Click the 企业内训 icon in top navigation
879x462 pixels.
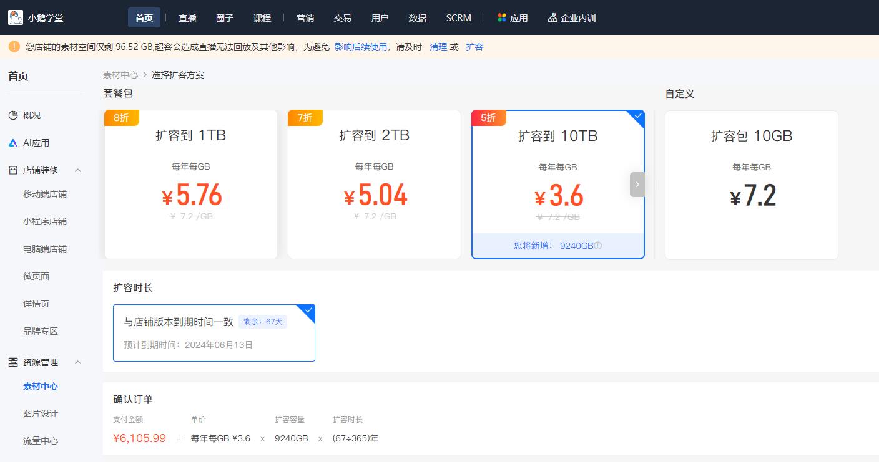pos(552,18)
